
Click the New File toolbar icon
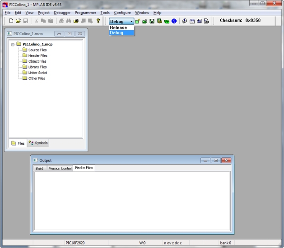[x=11, y=21]
